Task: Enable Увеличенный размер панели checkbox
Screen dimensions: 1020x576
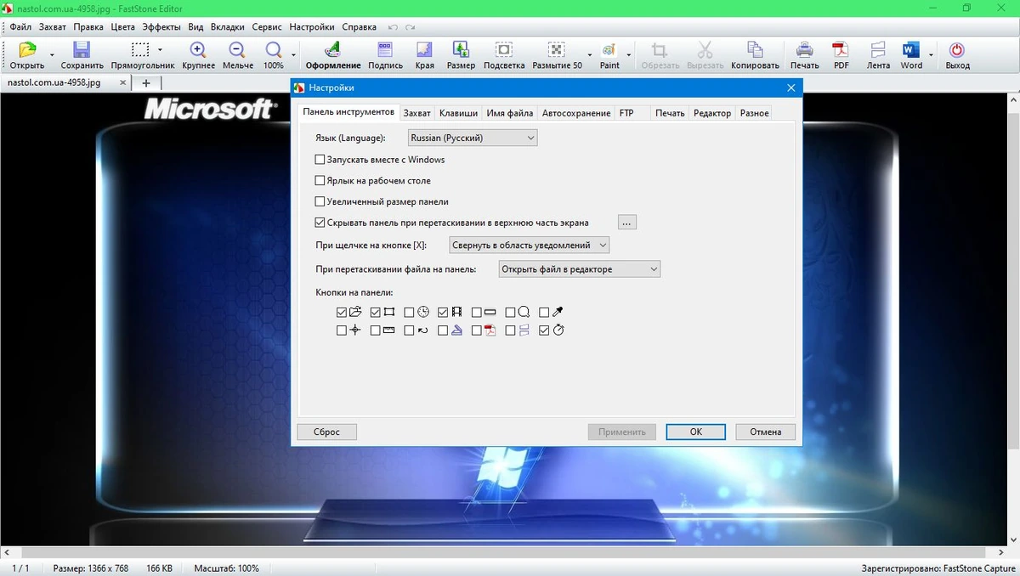Action: [x=320, y=201]
